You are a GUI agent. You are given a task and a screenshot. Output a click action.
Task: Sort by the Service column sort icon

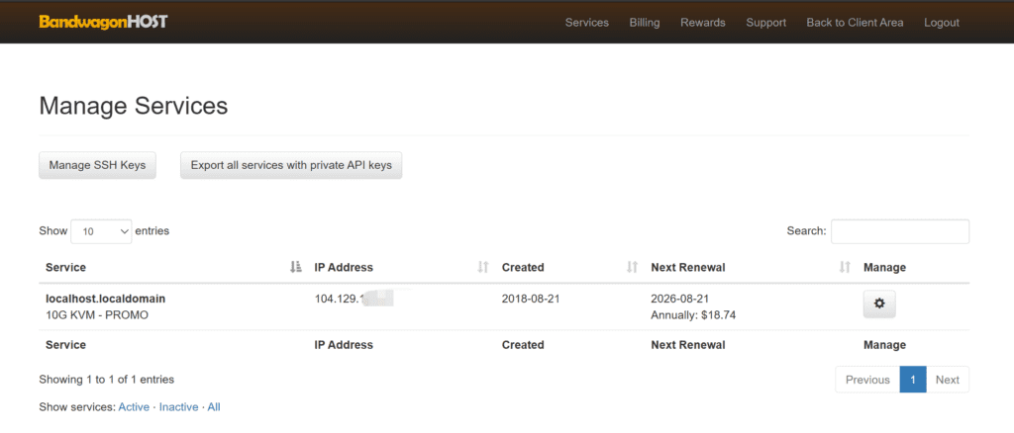295,267
